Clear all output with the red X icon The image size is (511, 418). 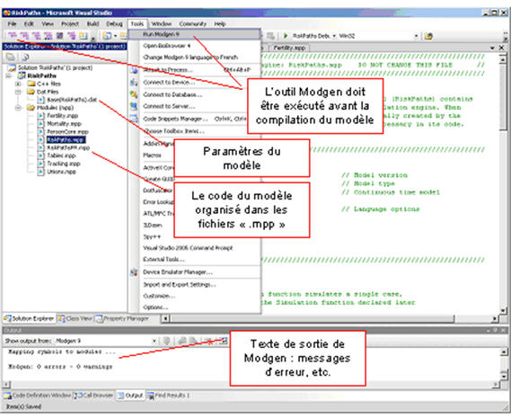[209, 342]
